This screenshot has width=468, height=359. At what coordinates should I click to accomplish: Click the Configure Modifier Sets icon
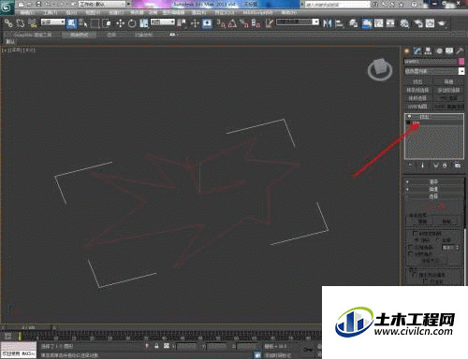[458, 165]
